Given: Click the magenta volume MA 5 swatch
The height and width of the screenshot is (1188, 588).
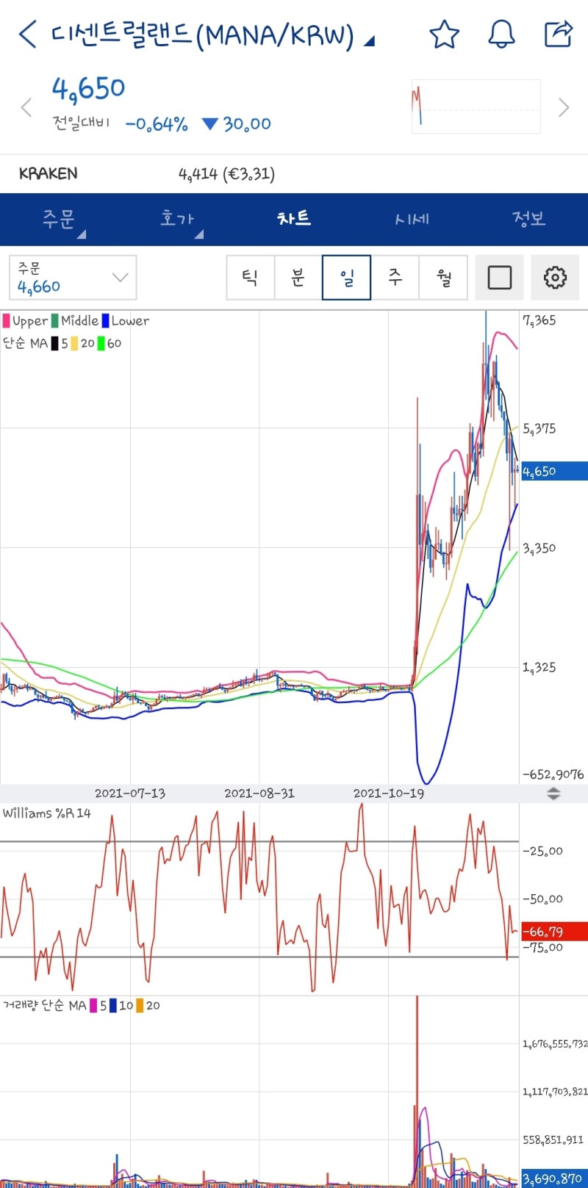Looking at the screenshot, I should 93,1005.
